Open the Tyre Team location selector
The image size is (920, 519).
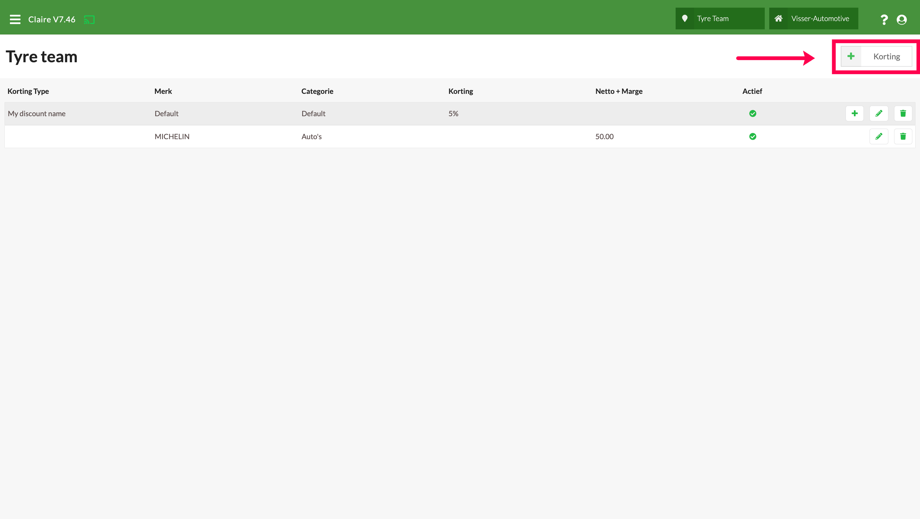(x=720, y=19)
